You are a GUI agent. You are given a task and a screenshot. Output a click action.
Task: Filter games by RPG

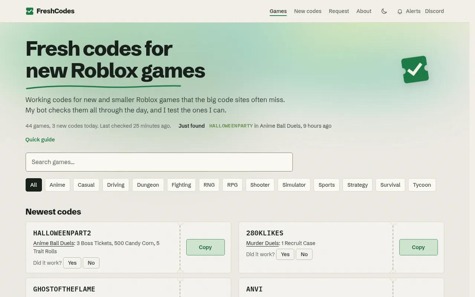[232, 185]
